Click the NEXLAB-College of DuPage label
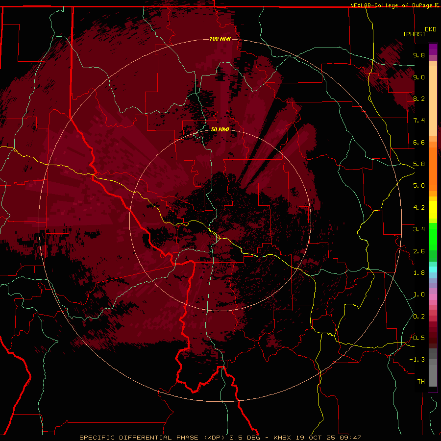The height and width of the screenshot is (441, 441). coord(392,5)
